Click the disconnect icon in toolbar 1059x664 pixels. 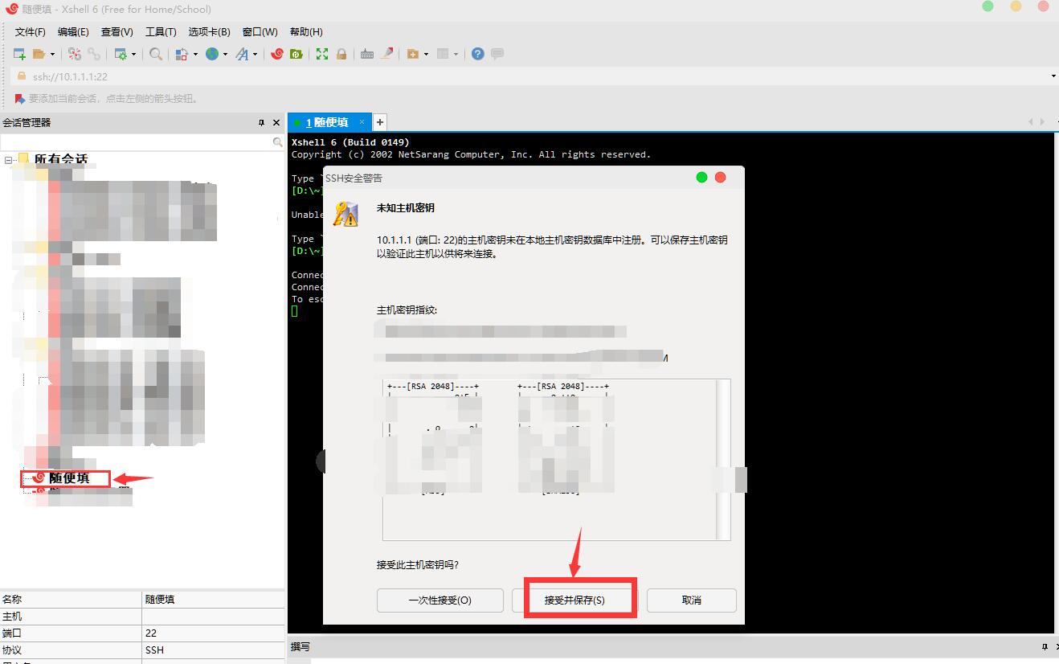tap(75, 54)
